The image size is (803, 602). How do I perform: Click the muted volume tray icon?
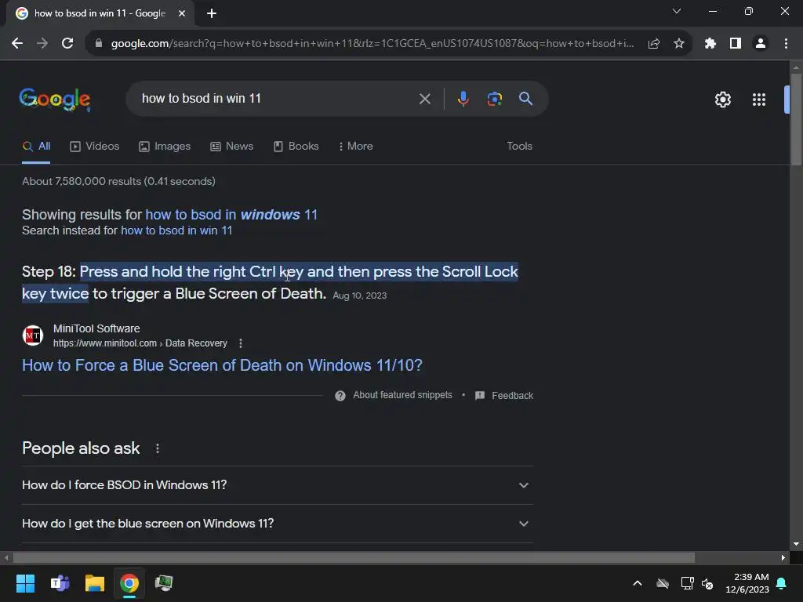click(707, 583)
